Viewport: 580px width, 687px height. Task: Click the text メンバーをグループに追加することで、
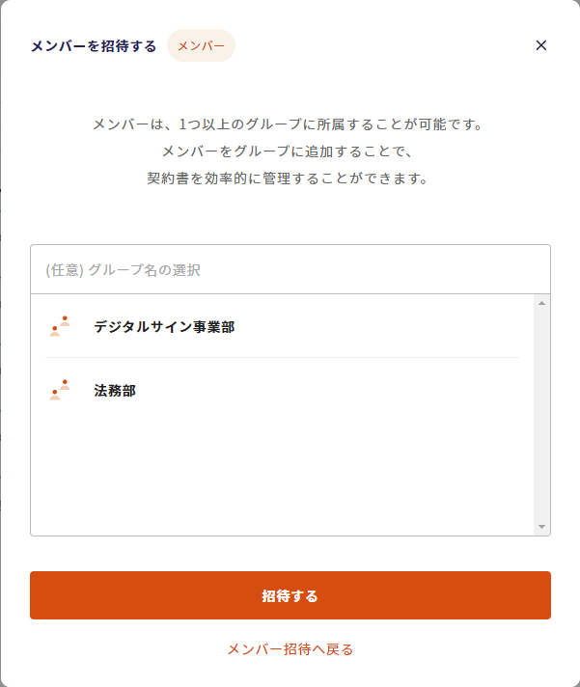tap(288, 151)
